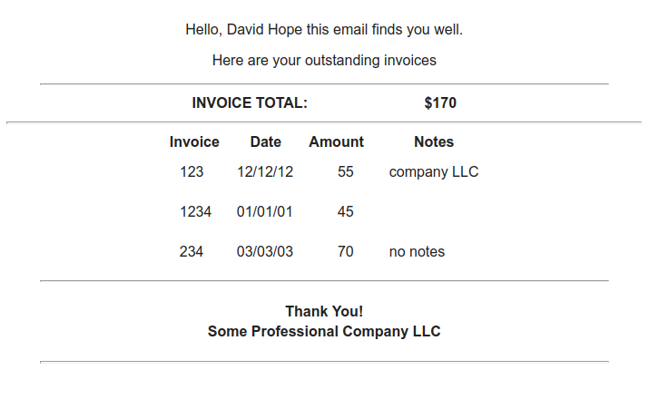This screenshot has width=649, height=399.
Task: Click the greeting line mentioning David Hope
Action: pos(324,30)
